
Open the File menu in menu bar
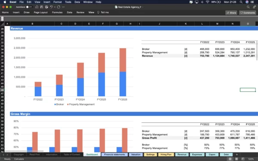coord(21,2)
